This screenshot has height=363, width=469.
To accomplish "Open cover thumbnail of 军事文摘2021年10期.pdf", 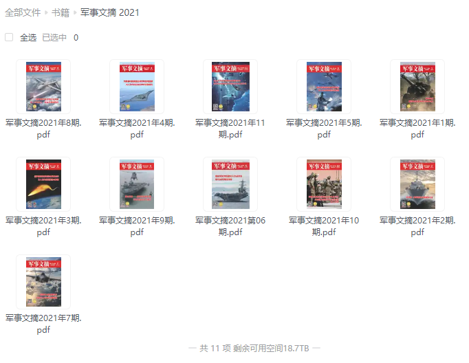I will 324,184.
